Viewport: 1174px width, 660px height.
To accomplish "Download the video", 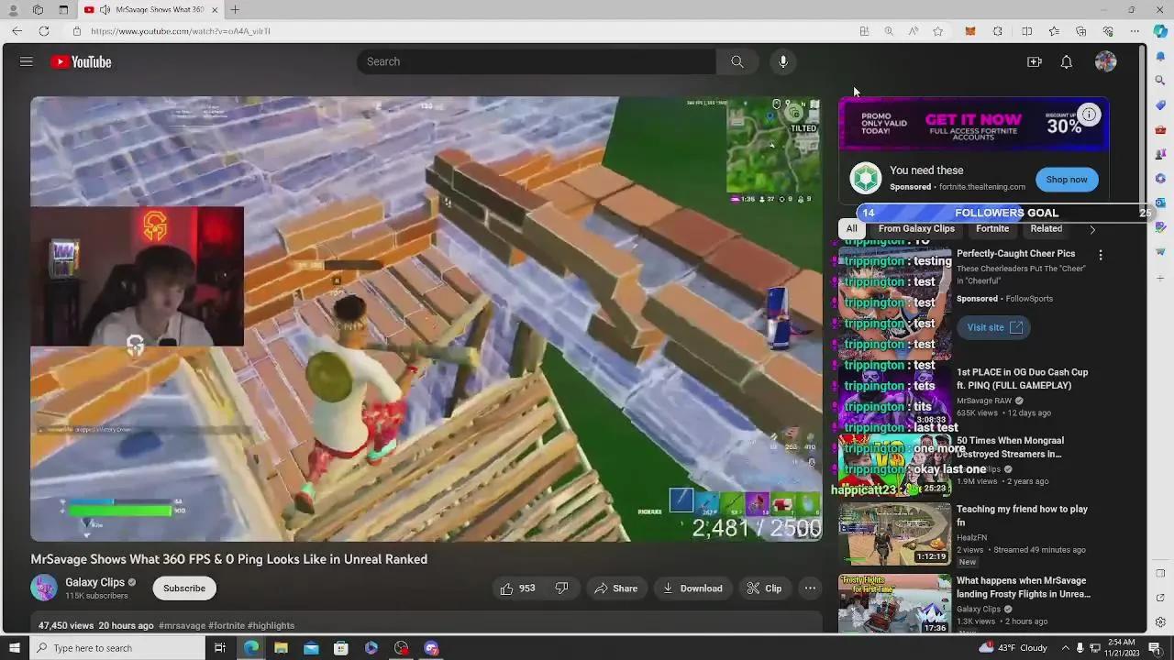I will click(692, 588).
